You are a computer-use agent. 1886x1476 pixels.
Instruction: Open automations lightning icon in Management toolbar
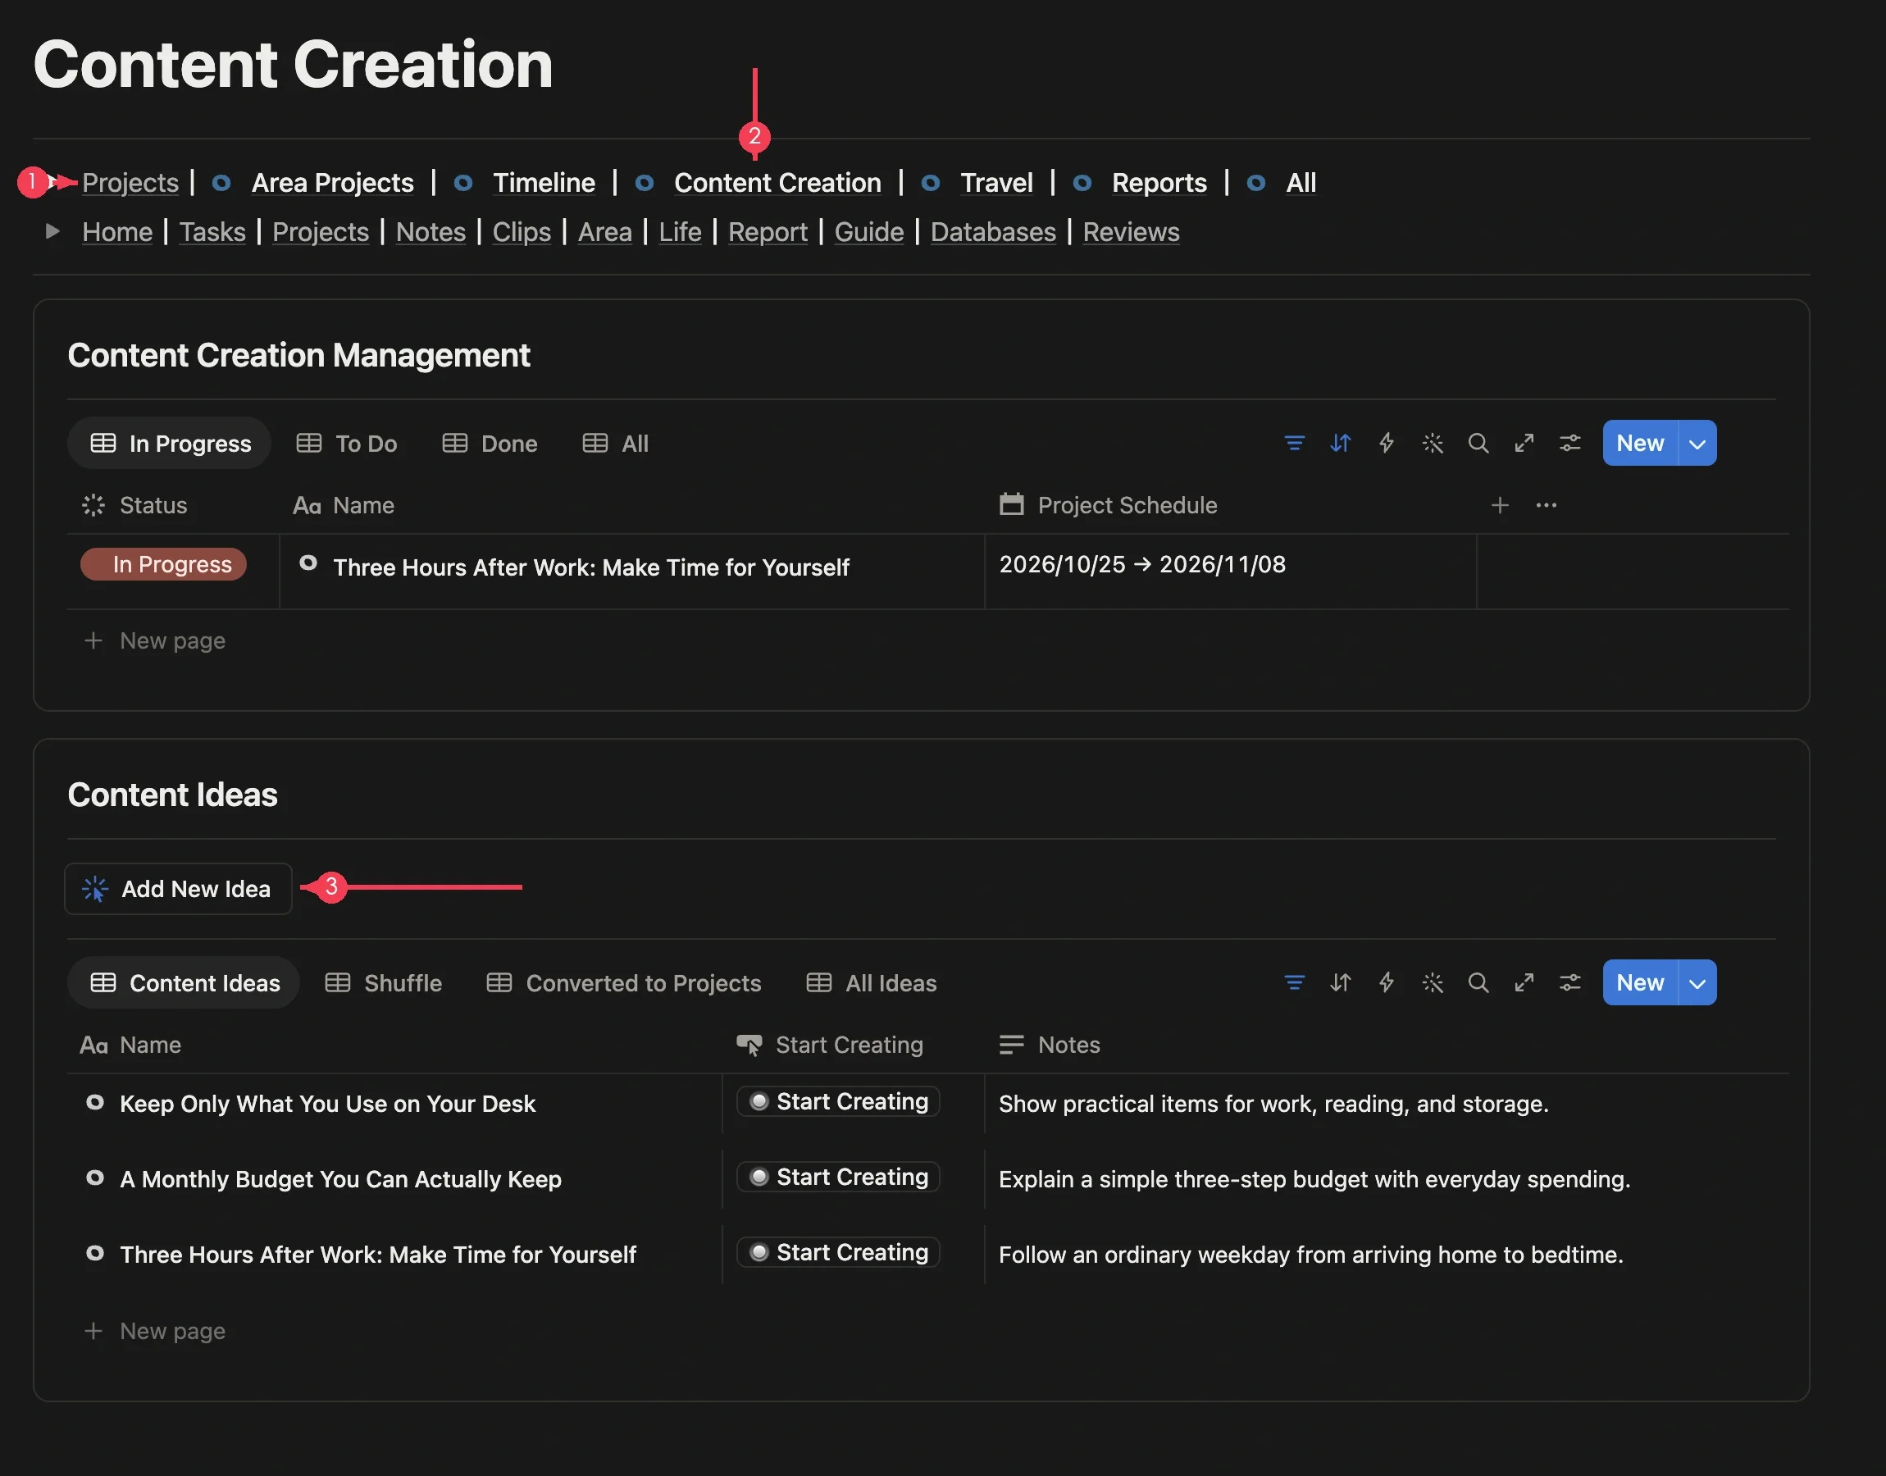coord(1386,444)
